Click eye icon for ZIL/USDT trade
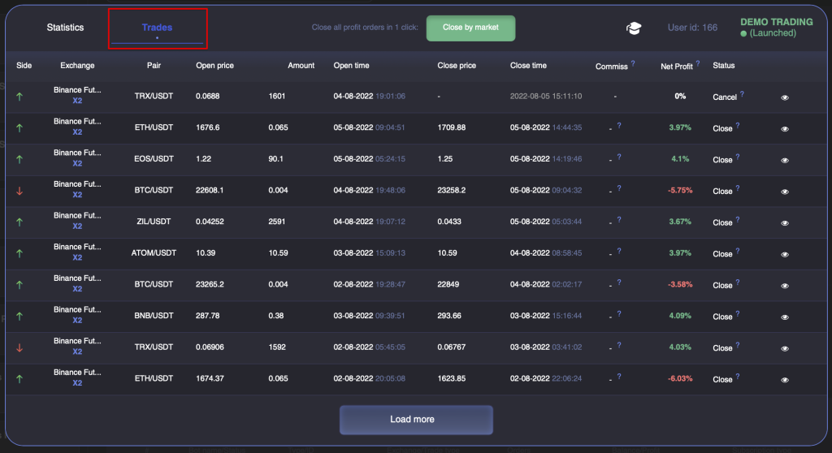The height and width of the screenshot is (453, 832). (785, 222)
